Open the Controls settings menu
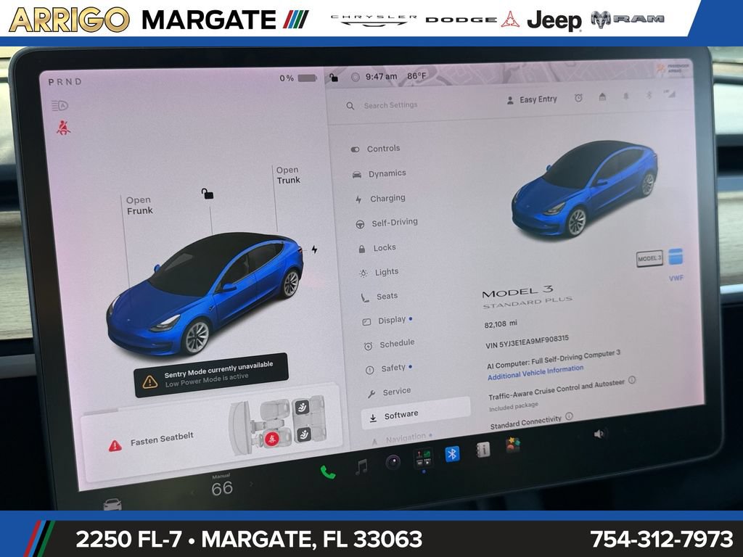 tap(375, 149)
